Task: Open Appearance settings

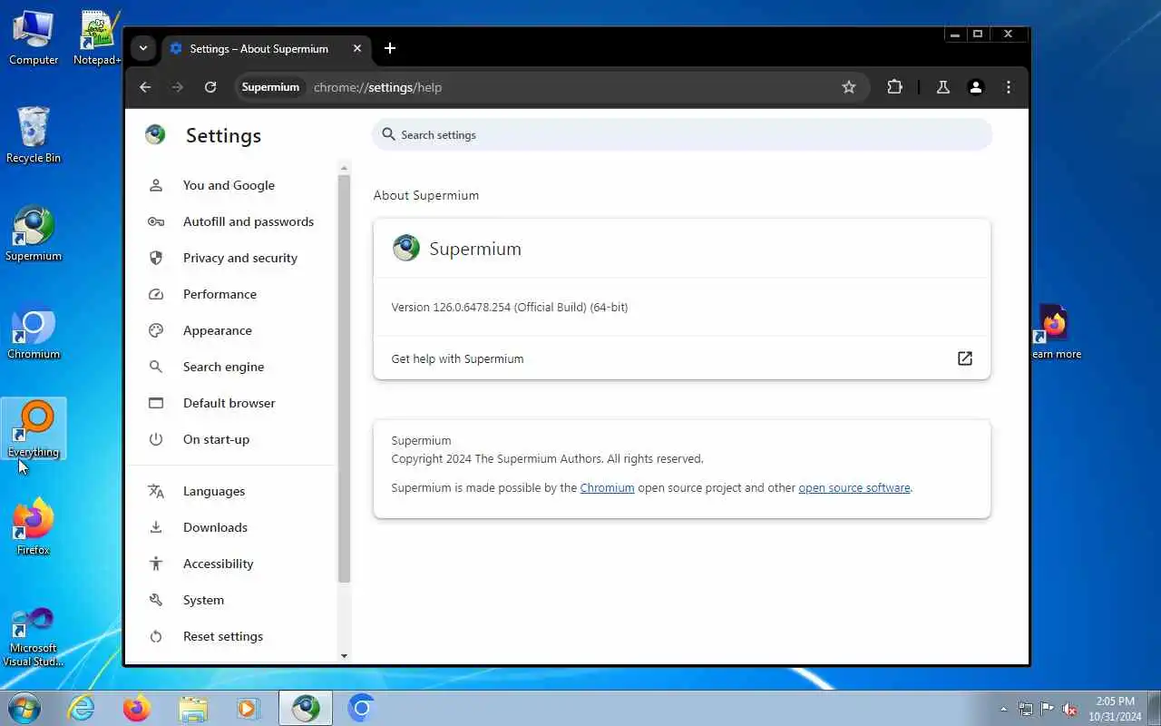Action: coord(218,330)
